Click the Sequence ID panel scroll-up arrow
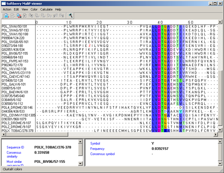 80,142
